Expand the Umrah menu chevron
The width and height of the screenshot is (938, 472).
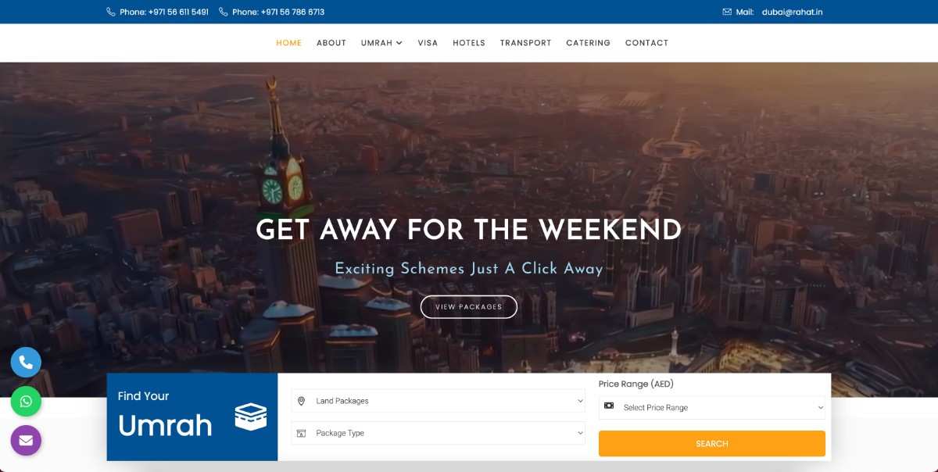tap(399, 43)
